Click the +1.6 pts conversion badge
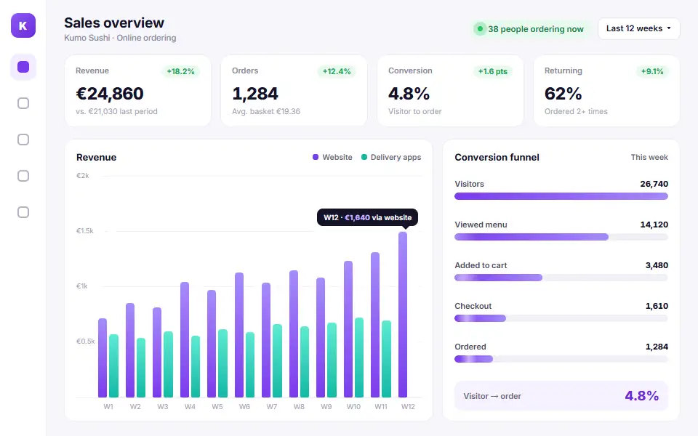Screen dimensions: 698x436 click(x=492, y=71)
